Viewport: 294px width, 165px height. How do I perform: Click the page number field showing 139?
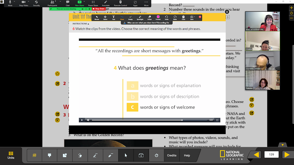click(271, 155)
